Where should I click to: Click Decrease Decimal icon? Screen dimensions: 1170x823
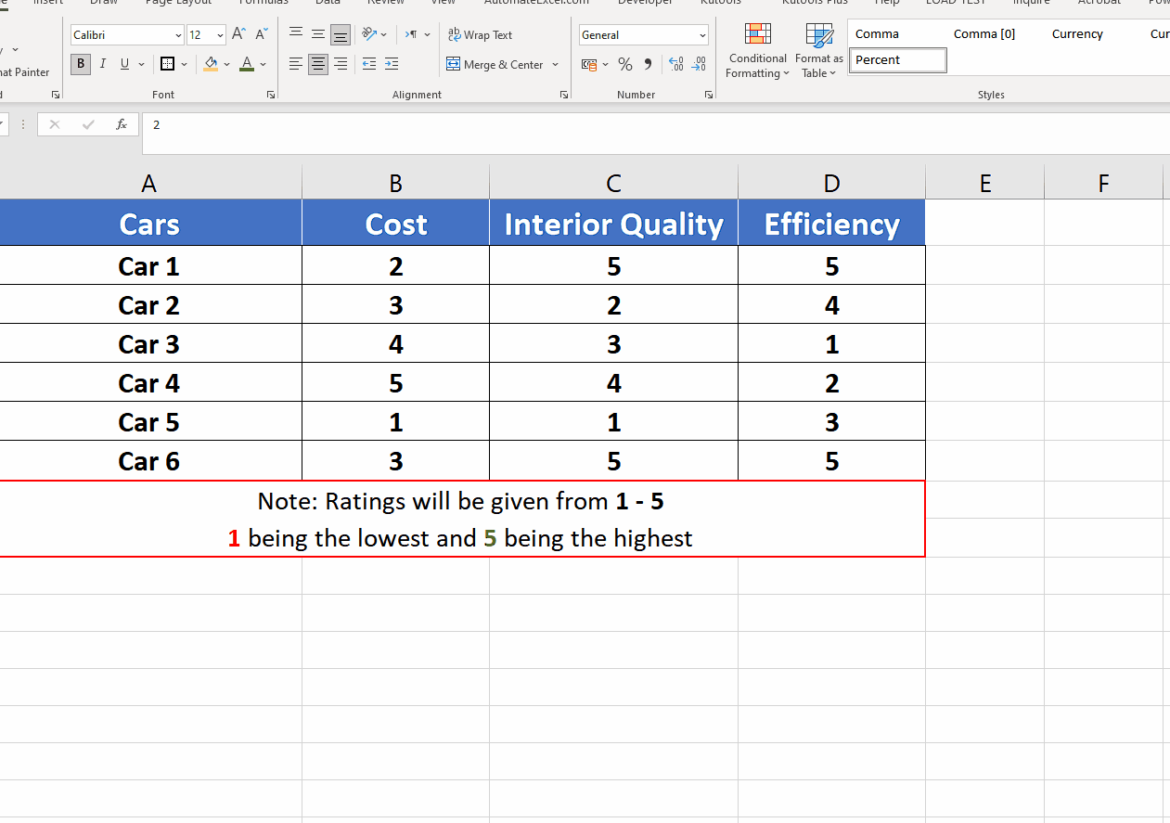pos(699,64)
